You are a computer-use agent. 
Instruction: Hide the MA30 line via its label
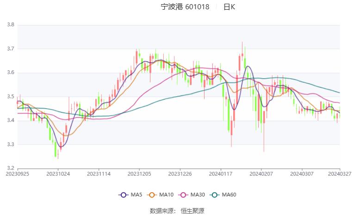tap(198, 195)
